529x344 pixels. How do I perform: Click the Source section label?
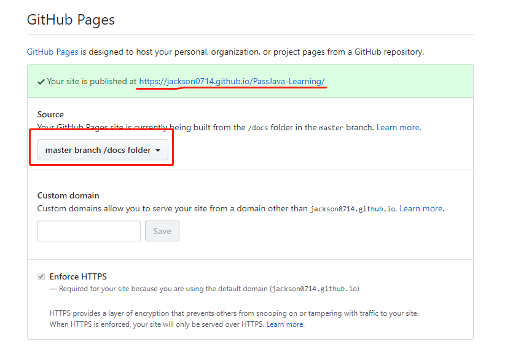point(50,114)
